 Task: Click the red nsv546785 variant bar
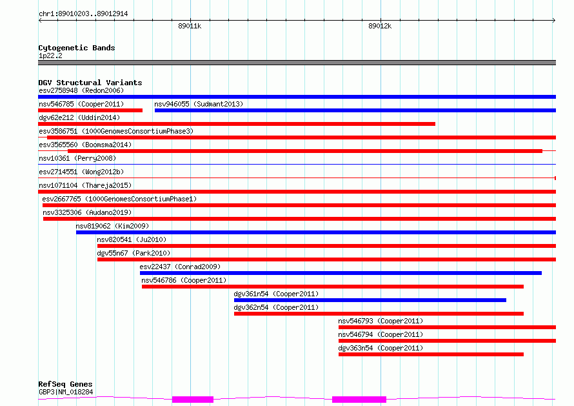coord(90,110)
